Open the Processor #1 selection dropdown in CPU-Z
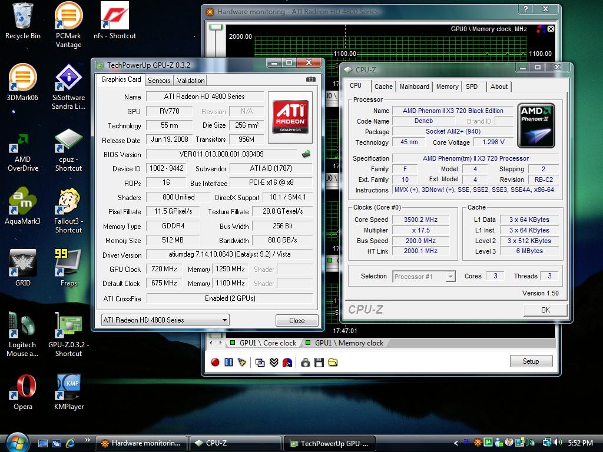This screenshot has width=603, height=452. [424, 277]
